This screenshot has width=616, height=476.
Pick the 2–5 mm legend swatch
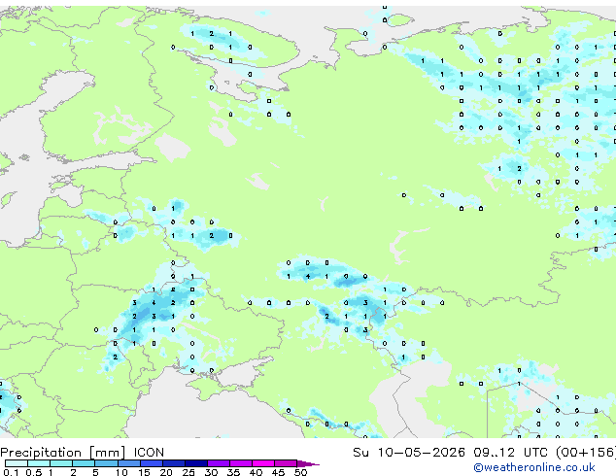coord(84,463)
